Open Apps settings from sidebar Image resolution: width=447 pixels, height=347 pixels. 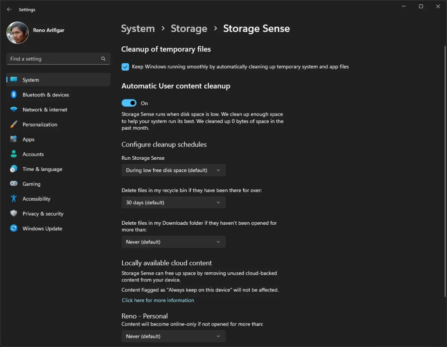[x=28, y=139]
